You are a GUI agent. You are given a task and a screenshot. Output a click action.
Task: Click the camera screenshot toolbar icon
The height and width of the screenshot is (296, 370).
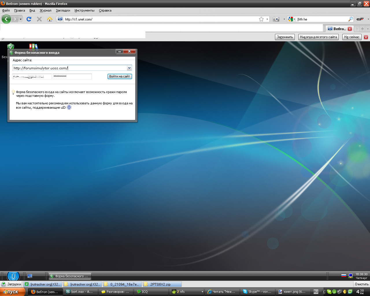276,19
